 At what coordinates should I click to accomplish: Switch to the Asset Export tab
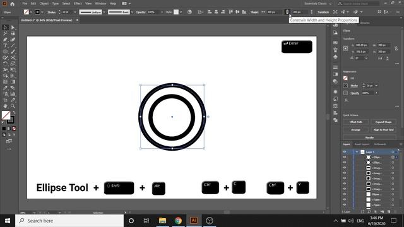click(x=362, y=144)
